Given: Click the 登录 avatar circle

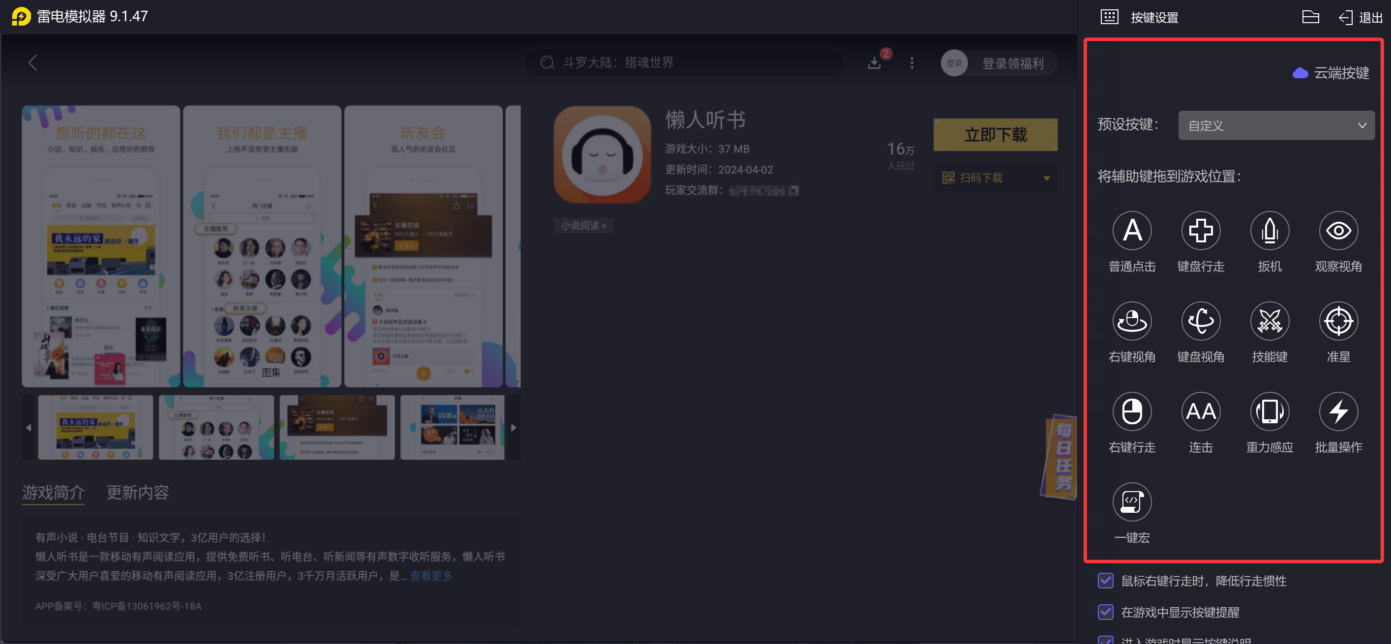Looking at the screenshot, I should 954,63.
